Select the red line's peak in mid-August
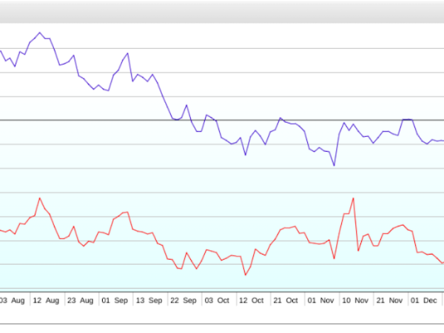Viewport: 444px width, 333px height. (x=40, y=198)
